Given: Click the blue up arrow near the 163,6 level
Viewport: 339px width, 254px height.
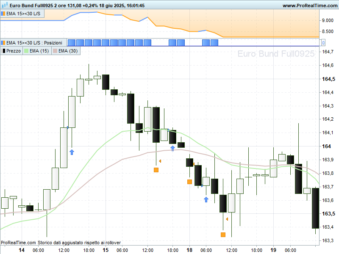Looking at the screenshot, I should 206,199.
